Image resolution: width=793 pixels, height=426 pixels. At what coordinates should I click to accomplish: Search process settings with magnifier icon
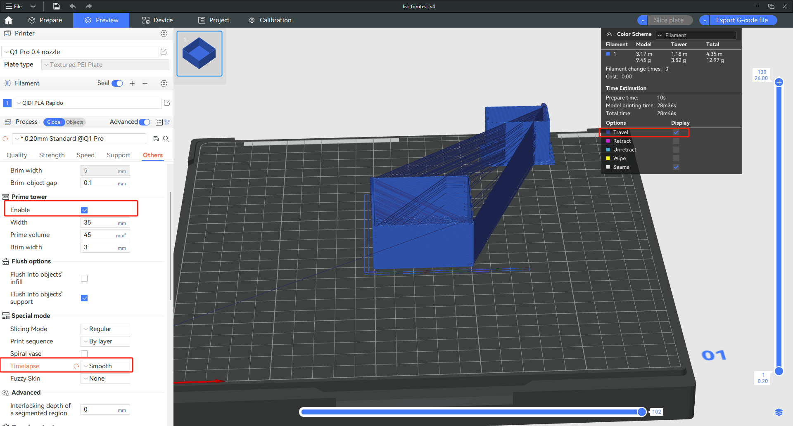(x=166, y=139)
